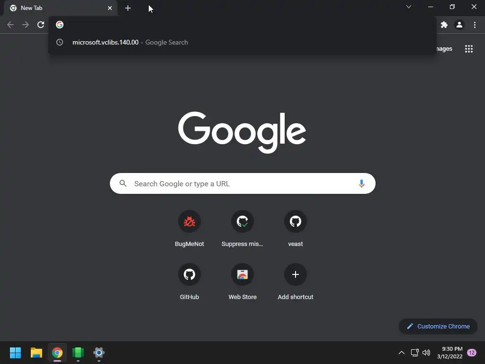Close the New Tab tab
The width and height of the screenshot is (485, 364).
pos(110,8)
